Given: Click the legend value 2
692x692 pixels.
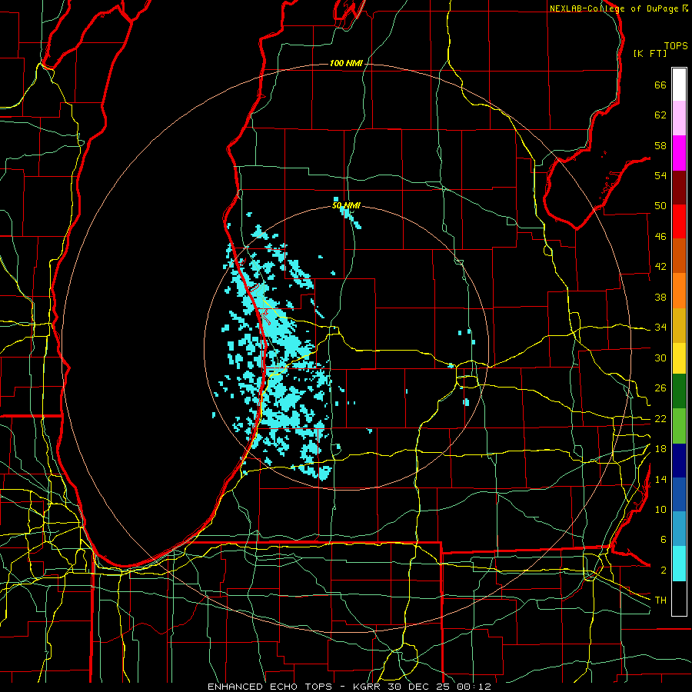Looking at the screenshot, I should coord(663,571).
